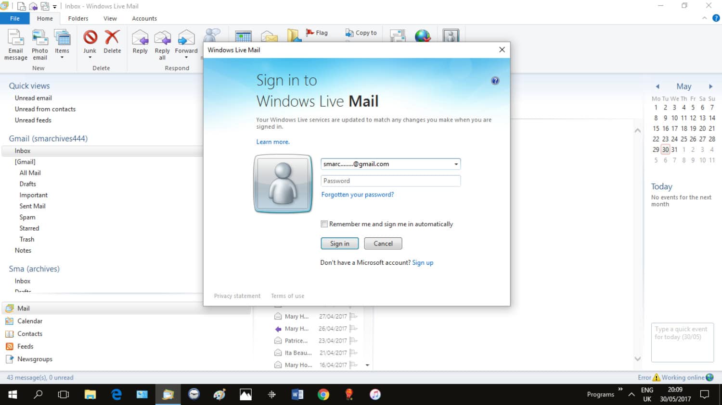Open the All Mail folder

(30, 173)
